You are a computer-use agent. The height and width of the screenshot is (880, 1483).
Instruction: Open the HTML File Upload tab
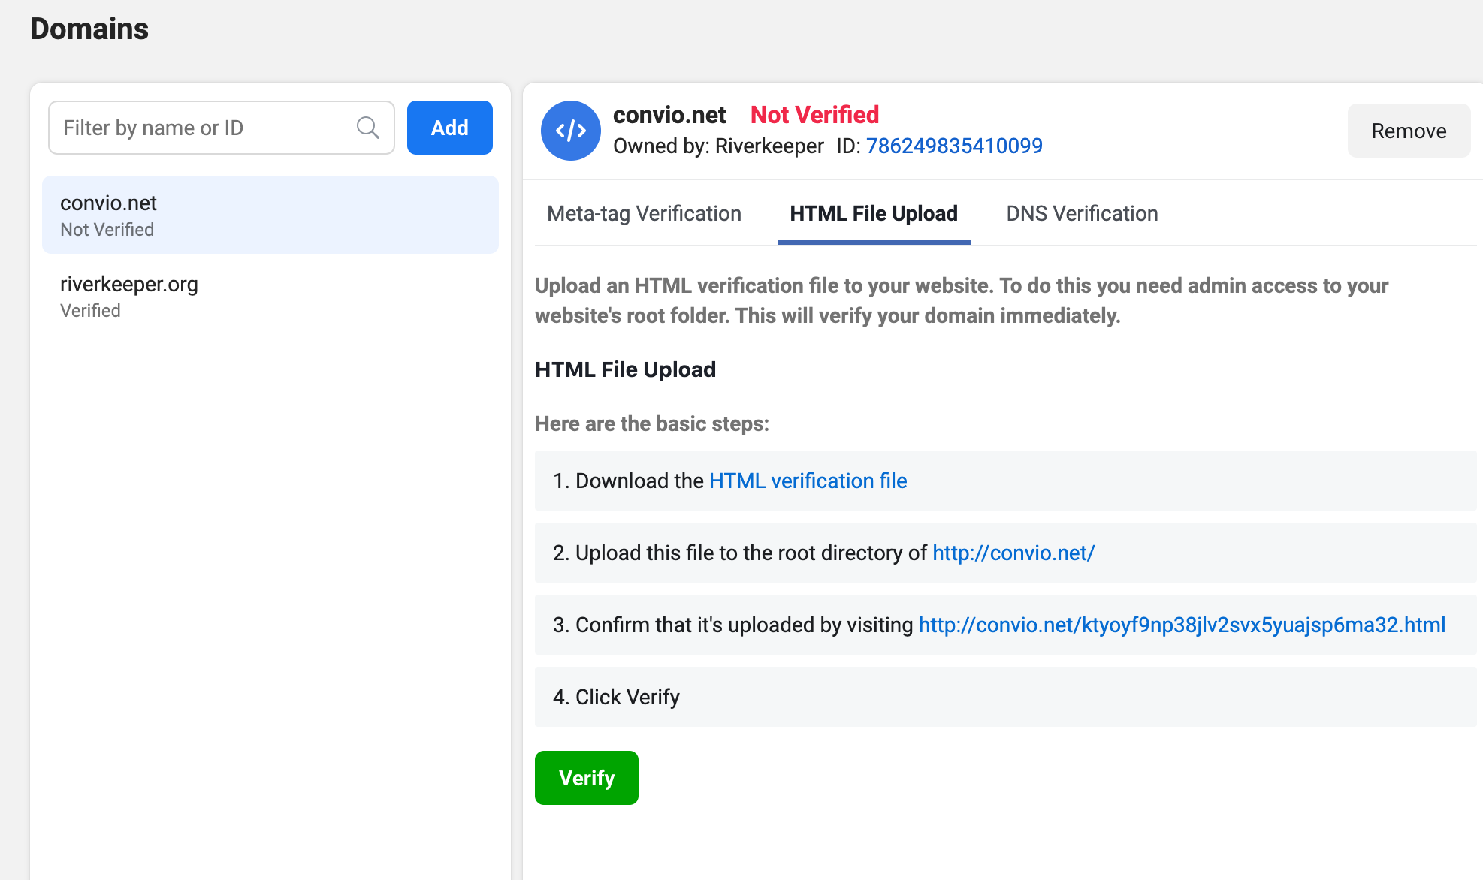pos(874,214)
